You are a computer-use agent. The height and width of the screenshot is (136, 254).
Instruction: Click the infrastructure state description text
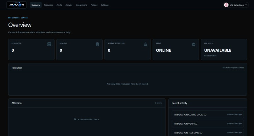tap(39, 32)
